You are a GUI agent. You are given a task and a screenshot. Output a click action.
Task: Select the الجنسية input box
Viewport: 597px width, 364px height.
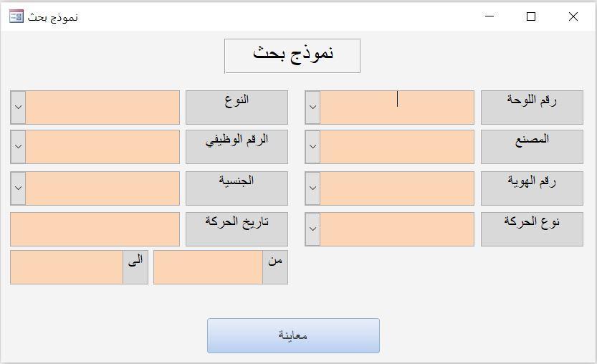tap(102, 188)
